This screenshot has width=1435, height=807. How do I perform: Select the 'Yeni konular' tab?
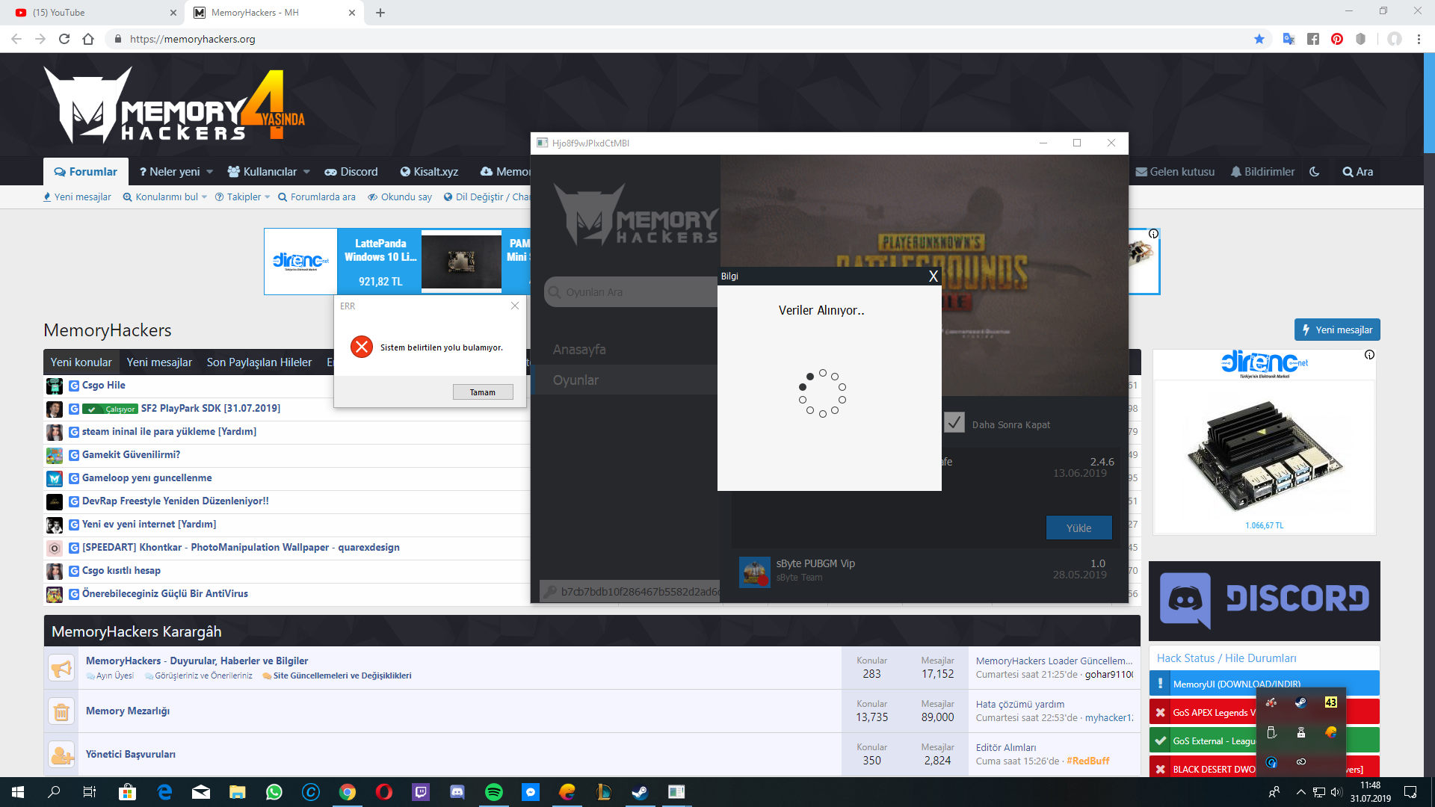pos(81,362)
